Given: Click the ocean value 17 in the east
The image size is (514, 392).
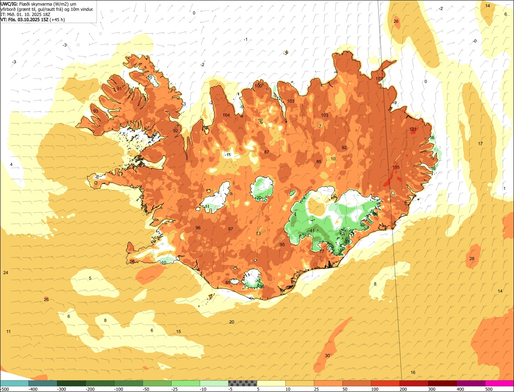Looking at the screenshot, I should click(480, 143).
